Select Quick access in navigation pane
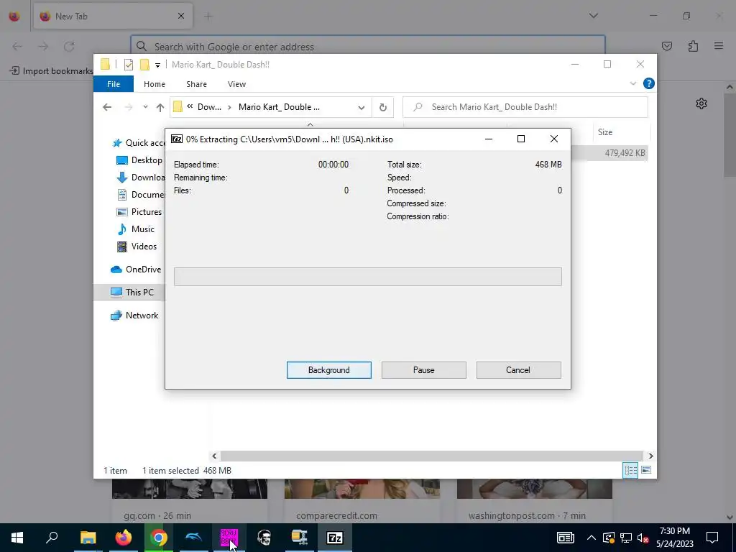This screenshot has width=736, height=552. pos(139,143)
